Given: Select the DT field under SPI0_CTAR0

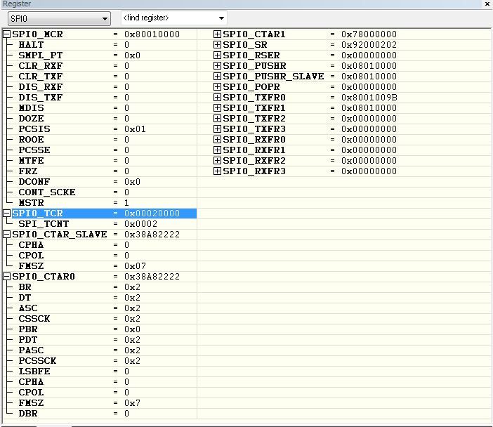Looking at the screenshot, I should [25, 298].
